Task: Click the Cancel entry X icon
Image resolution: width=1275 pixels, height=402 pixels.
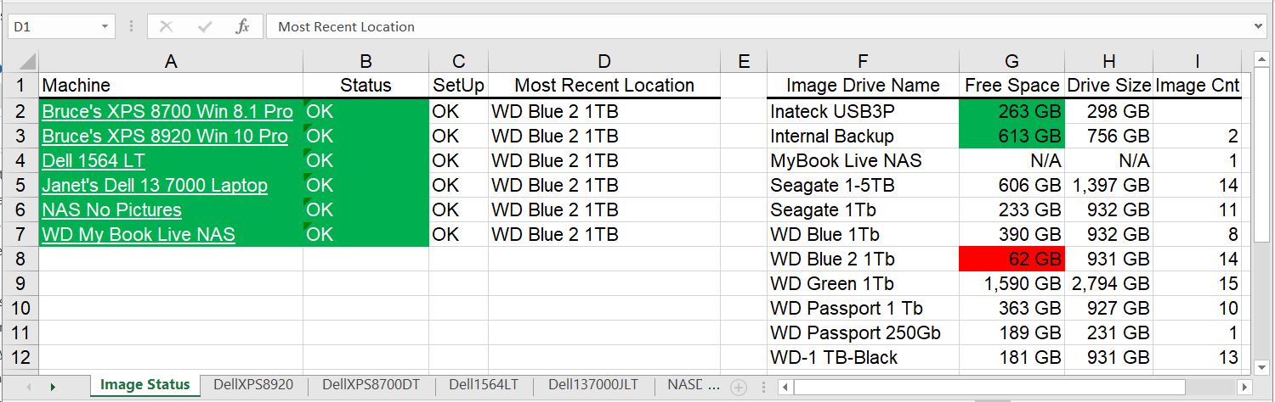Action: tap(167, 27)
